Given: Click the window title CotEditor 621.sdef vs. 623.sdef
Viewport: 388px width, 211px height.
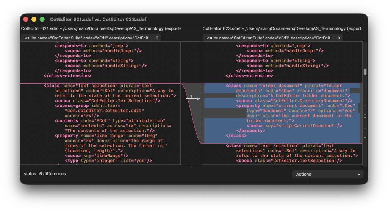Looking at the screenshot, I should [98, 19].
